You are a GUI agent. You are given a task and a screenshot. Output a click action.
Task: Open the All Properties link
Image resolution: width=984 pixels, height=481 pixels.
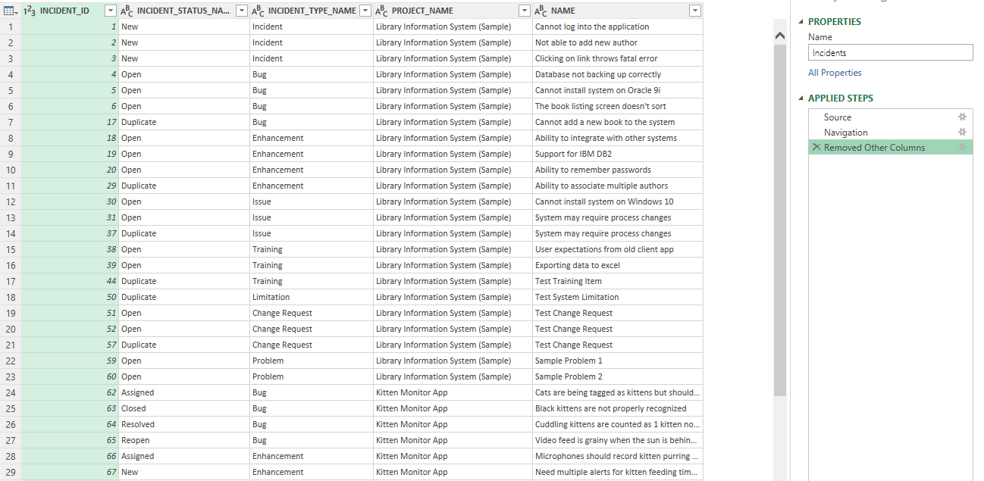[x=835, y=73]
